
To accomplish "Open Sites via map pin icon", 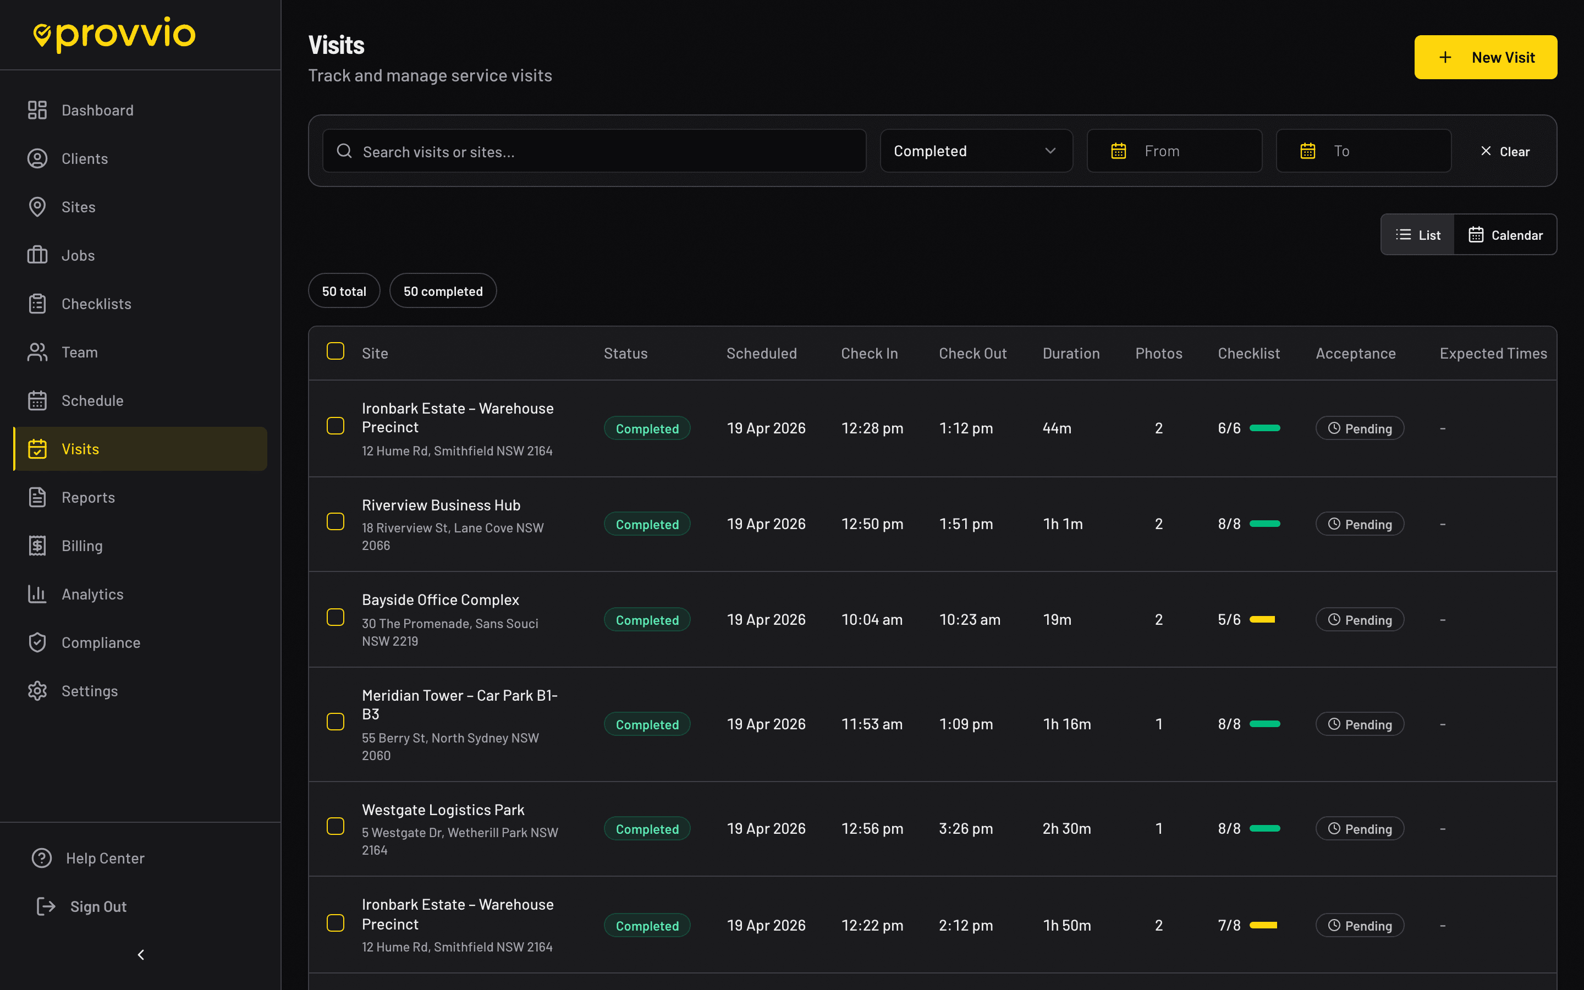I will (37, 207).
